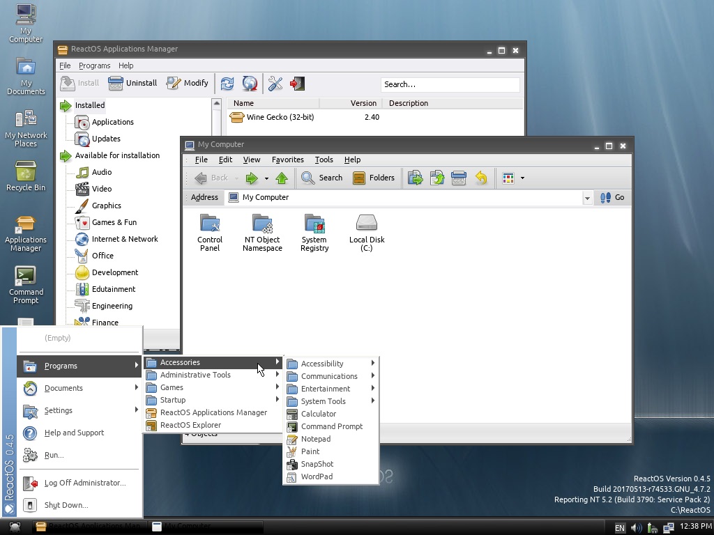Open the Programs menu in Applications Manager

click(x=95, y=65)
